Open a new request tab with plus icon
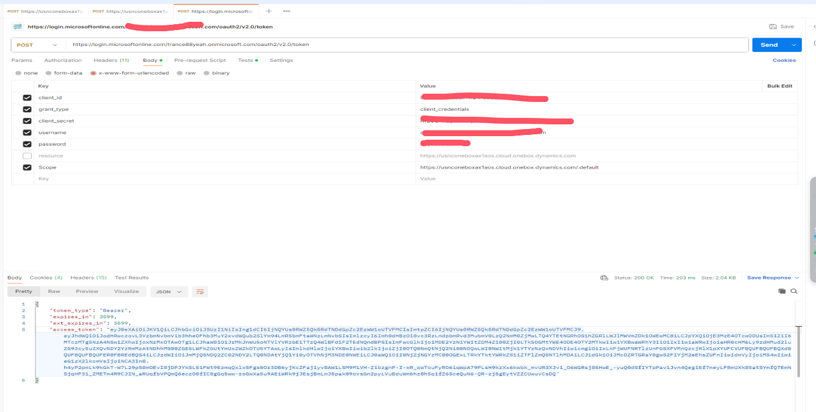Screen dimensions: 816x412 click(269, 11)
